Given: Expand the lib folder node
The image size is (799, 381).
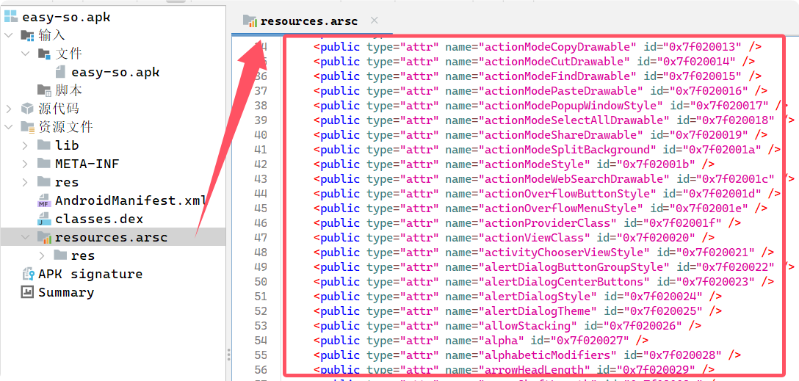Looking at the screenshot, I should 26,145.
